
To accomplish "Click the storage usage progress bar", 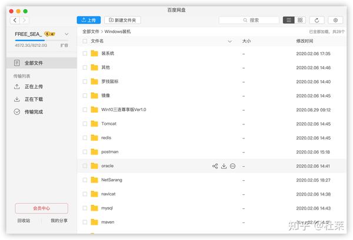I will click(x=41, y=40).
